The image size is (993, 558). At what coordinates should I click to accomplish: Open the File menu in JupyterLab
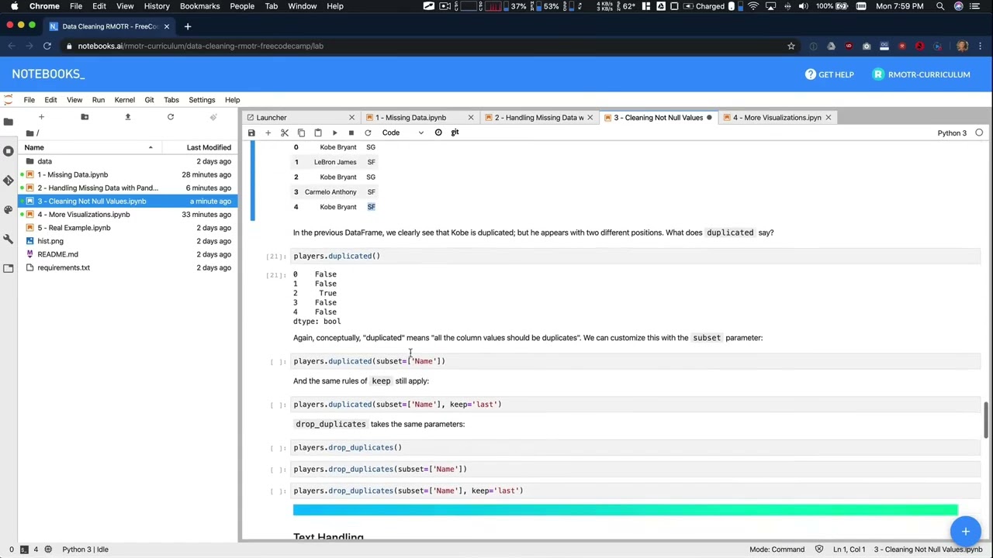[29, 100]
